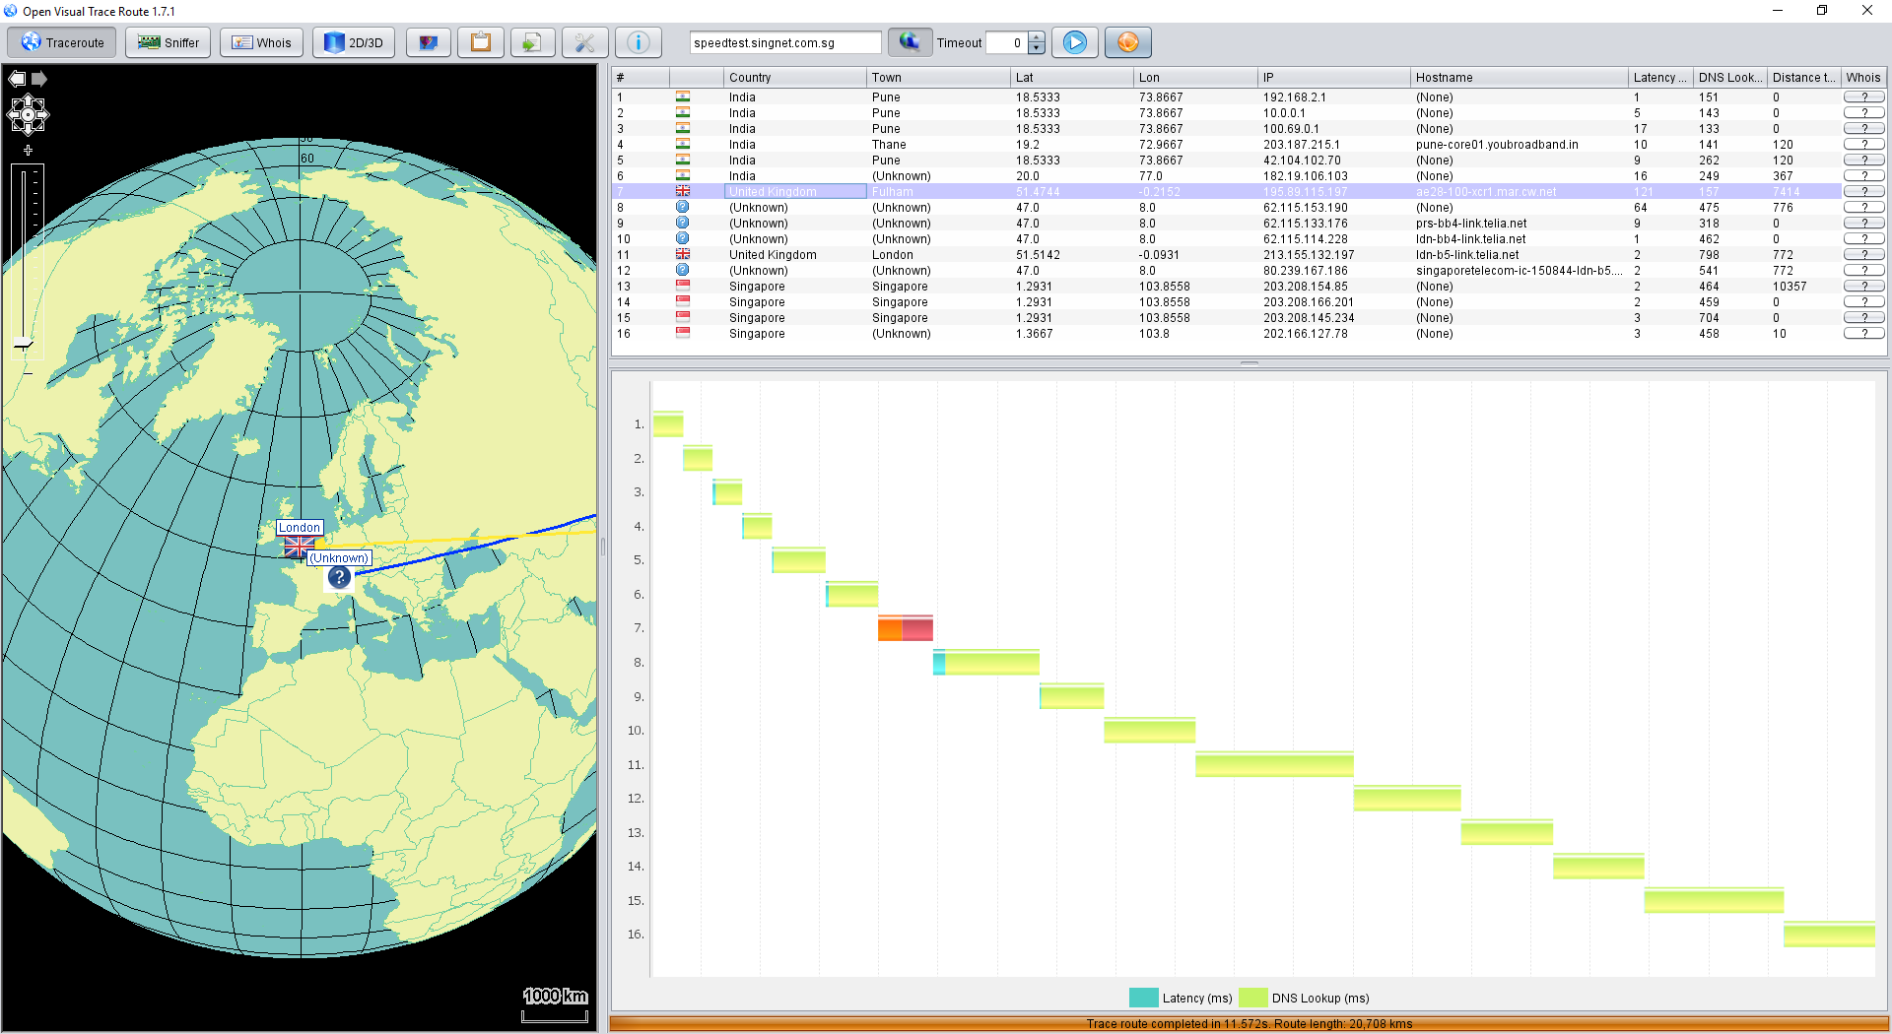This screenshot has width=1892, height=1034.
Task: Open Whois with ? button for hop 1
Action: click(x=1863, y=97)
